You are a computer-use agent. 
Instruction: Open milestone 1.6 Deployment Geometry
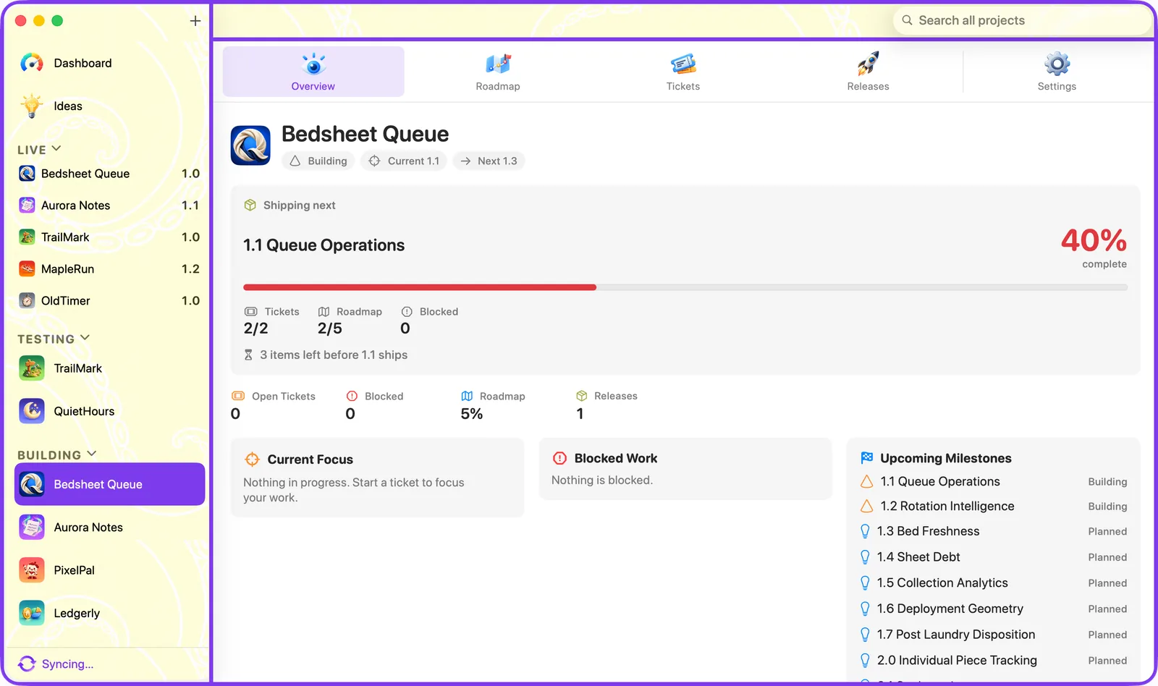(993, 609)
